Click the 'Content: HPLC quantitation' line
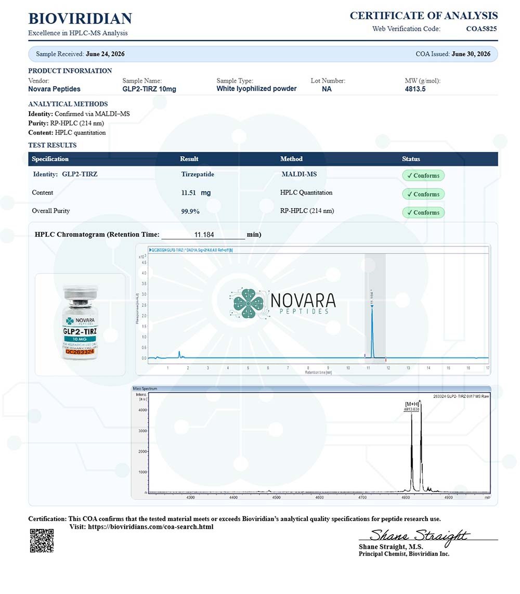Image resolution: width=520 pixels, height=594 pixels. point(67,133)
